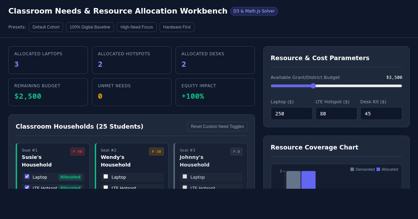
Task: Click the P:30 priority badge on Seat #2
Action: [156, 152]
